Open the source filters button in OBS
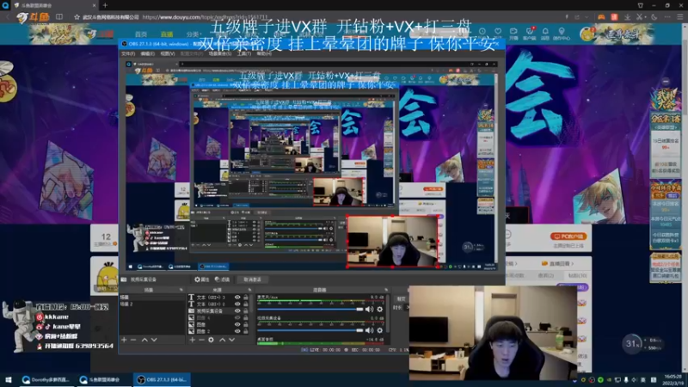This screenshot has width=688, height=387. 222,279
